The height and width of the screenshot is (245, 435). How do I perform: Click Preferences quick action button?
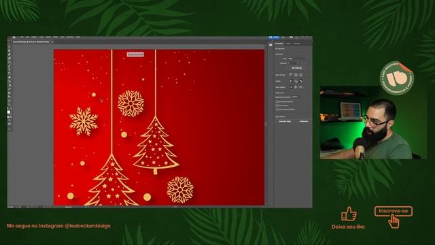(x=304, y=121)
